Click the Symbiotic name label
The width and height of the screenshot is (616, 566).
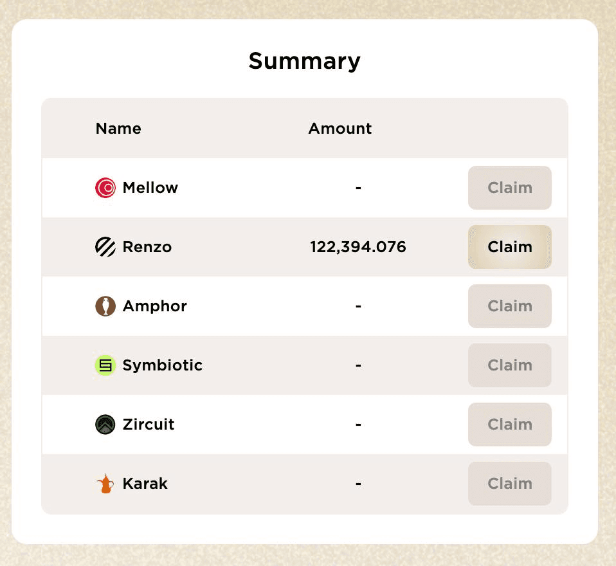click(x=163, y=365)
